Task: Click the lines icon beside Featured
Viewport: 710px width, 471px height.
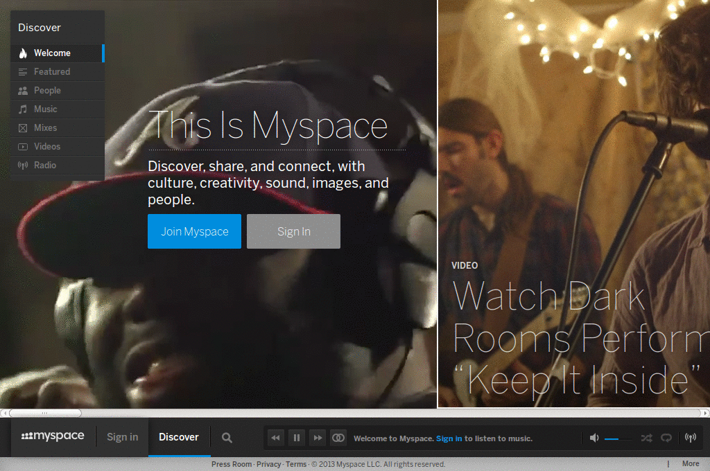Action: point(23,72)
